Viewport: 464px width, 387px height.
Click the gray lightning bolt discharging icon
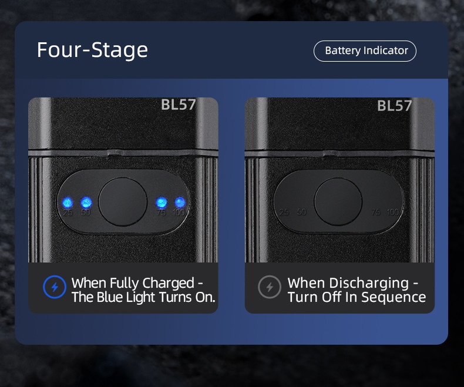[x=270, y=287]
